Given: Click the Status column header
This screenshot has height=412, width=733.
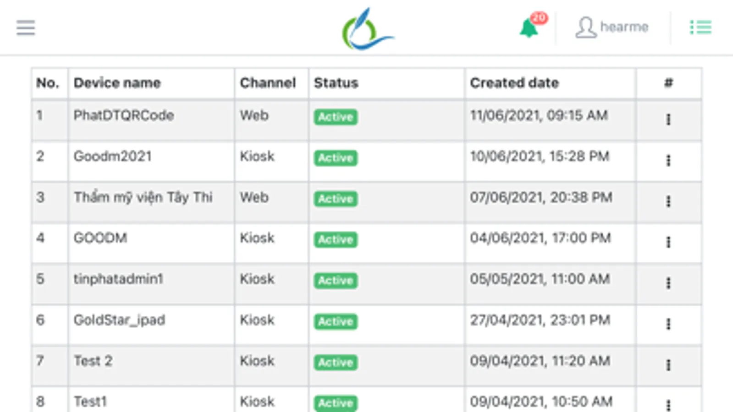Looking at the screenshot, I should tap(336, 83).
